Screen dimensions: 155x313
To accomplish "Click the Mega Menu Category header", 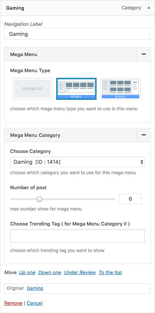I will click(x=71, y=135).
